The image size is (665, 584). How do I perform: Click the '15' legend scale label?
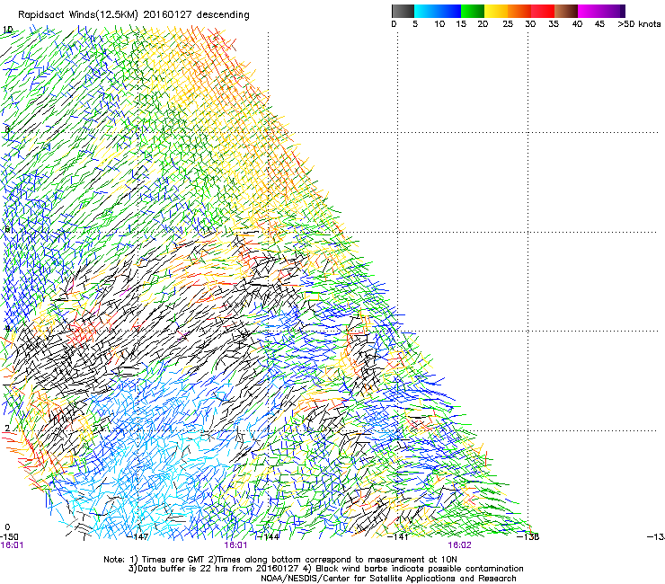[x=461, y=24]
